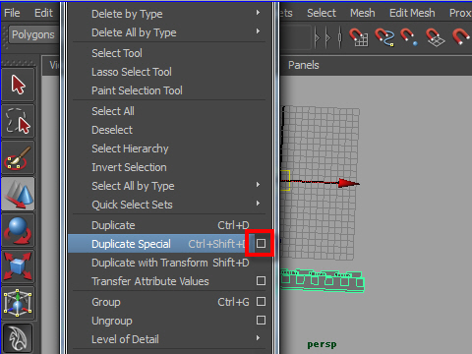Open the viewport Panels menu

pos(303,65)
